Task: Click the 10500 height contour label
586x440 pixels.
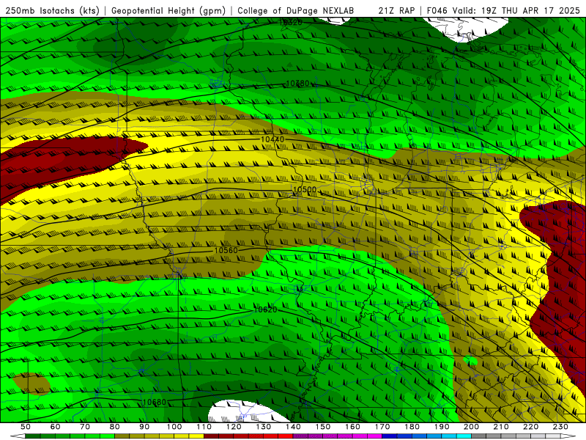Action: (305, 190)
